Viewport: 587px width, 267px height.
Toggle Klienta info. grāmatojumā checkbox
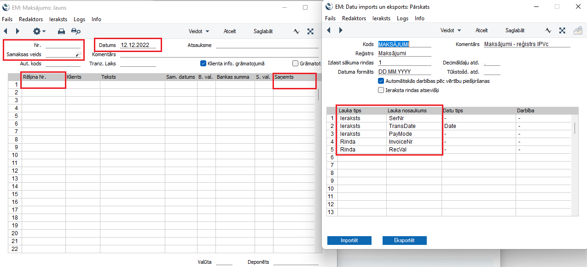[x=203, y=64]
